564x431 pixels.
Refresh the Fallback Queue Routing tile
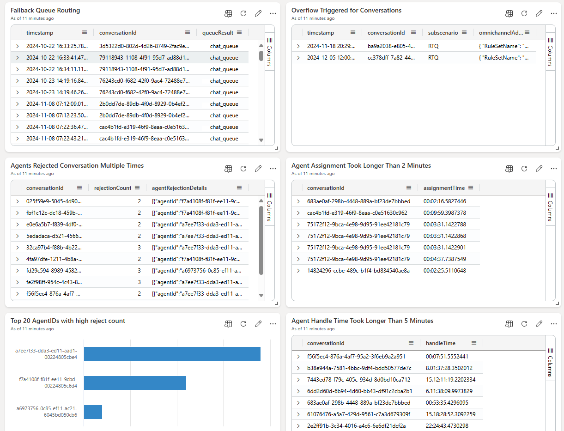243,13
